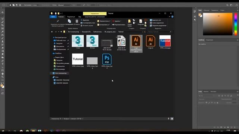Click Снять выделение in the ribbon
Screen dimensions: 239x134
(x=157, y=23)
